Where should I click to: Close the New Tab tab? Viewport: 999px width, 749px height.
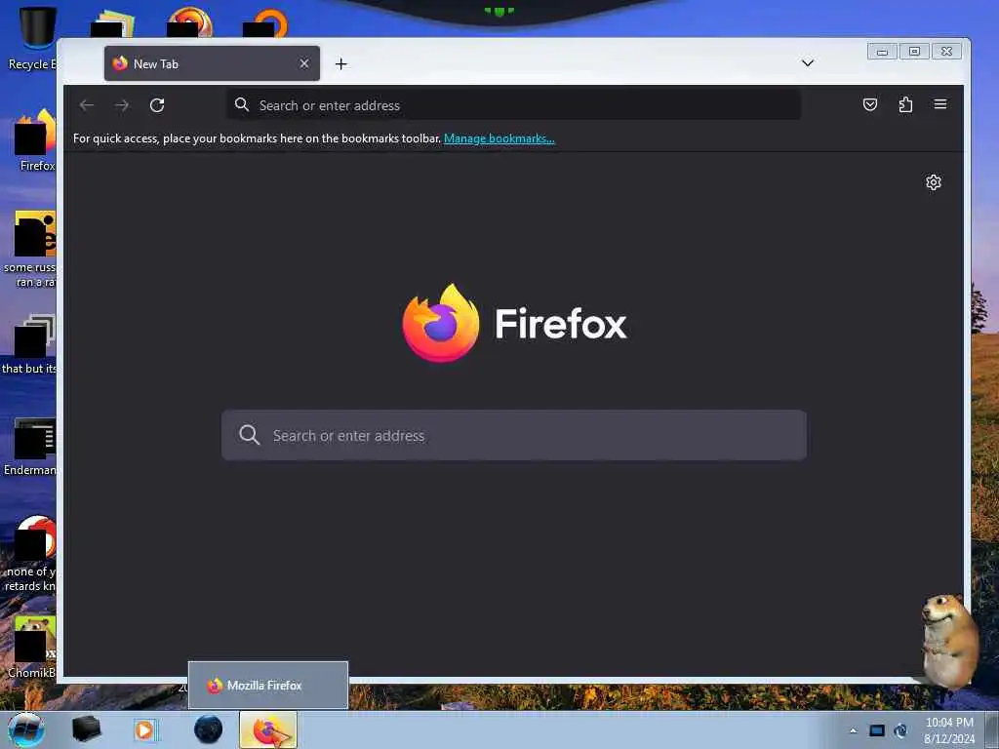pyautogui.click(x=304, y=63)
